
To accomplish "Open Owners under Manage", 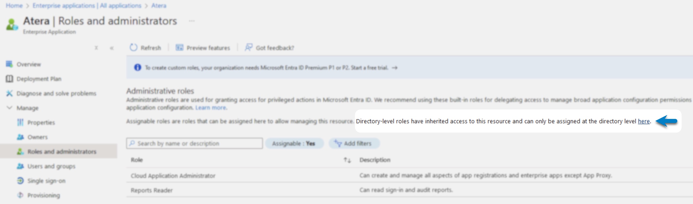I will pos(38,137).
